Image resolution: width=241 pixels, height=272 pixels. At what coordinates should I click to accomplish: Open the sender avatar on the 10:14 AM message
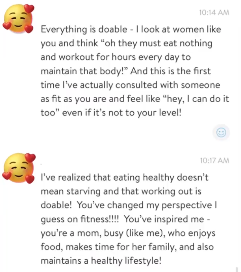pos(18,20)
